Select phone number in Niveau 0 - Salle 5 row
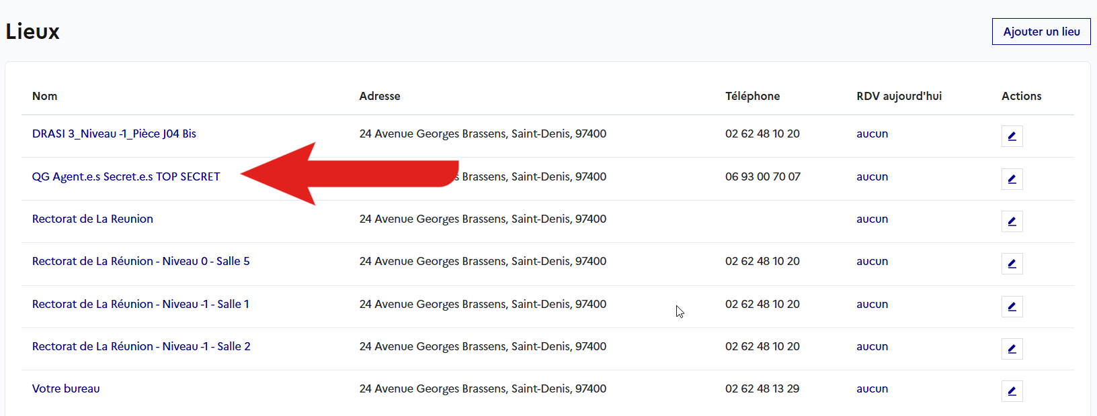 (762, 261)
